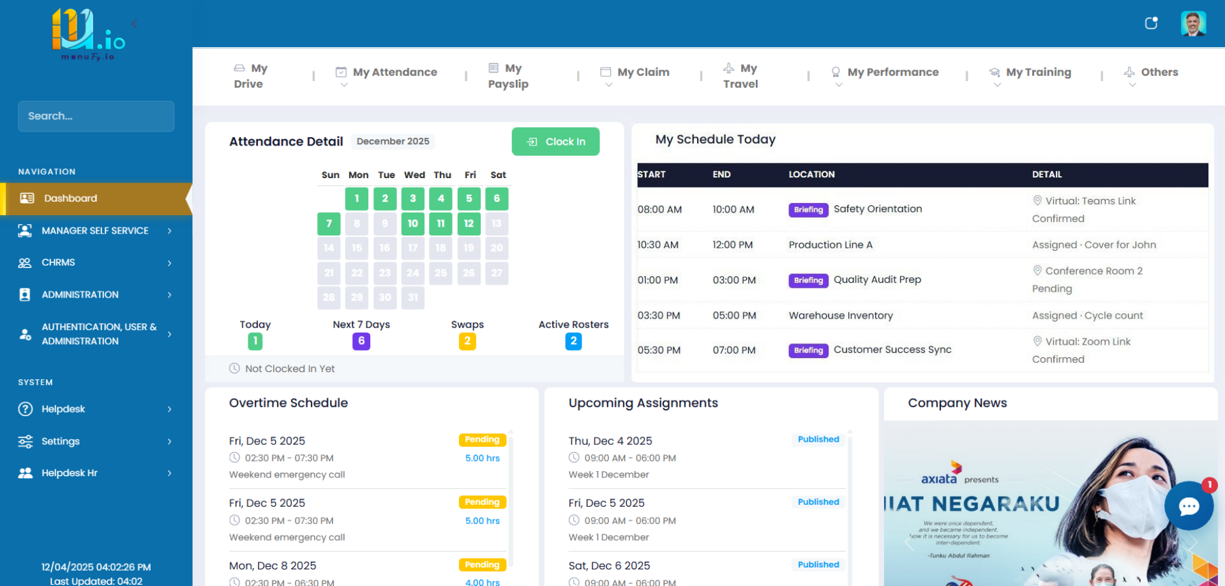Image resolution: width=1225 pixels, height=586 pixels.
Task: Click the My Attendance calendar icon
Action: [342, 72]
